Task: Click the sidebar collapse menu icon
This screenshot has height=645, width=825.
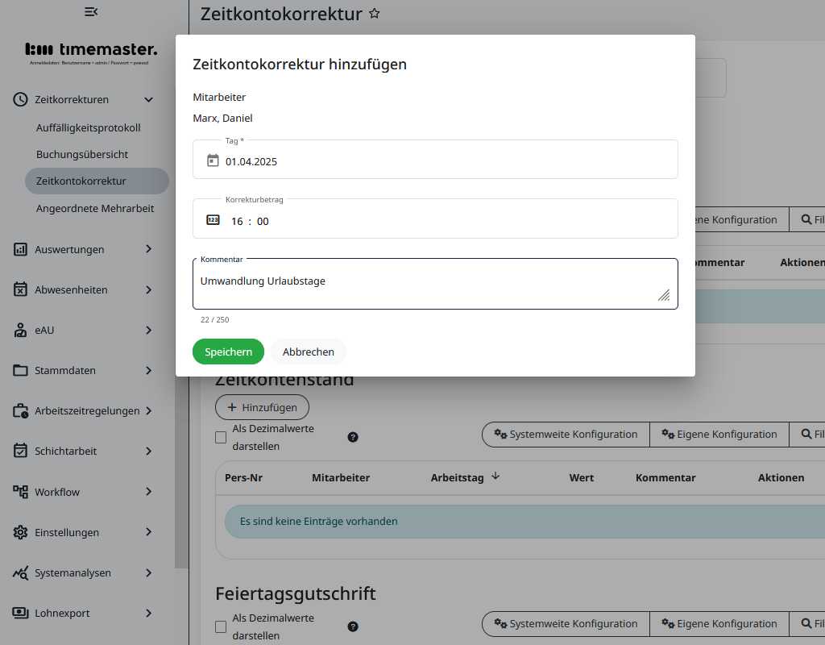Action: (x=91, y=11)
